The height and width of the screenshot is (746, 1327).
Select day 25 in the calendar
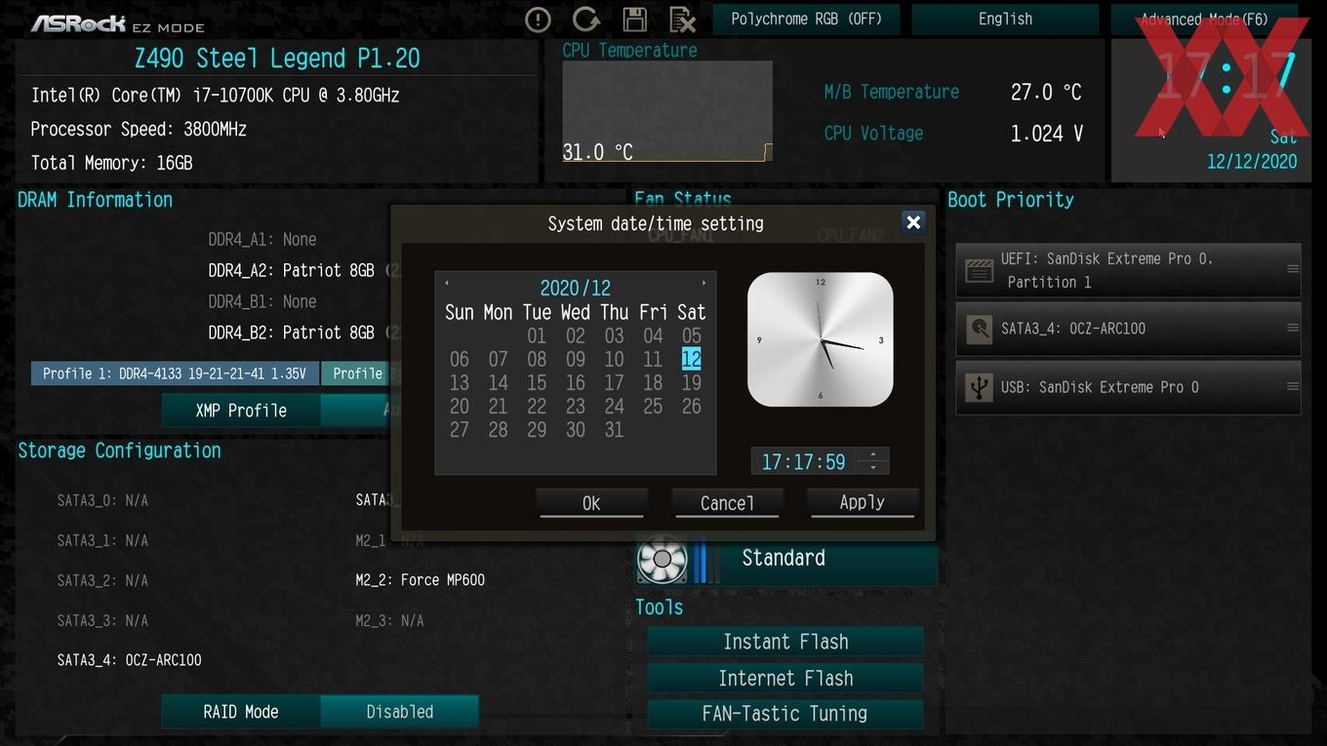[653, 407]
